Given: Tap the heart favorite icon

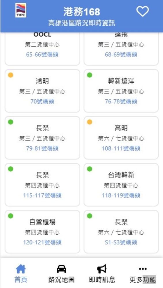Looking at the screenshot, I should 143,12.
